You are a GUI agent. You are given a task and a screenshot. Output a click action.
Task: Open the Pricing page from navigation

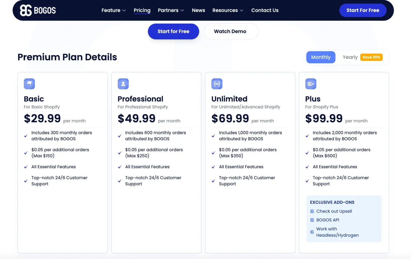coord(142,10)
